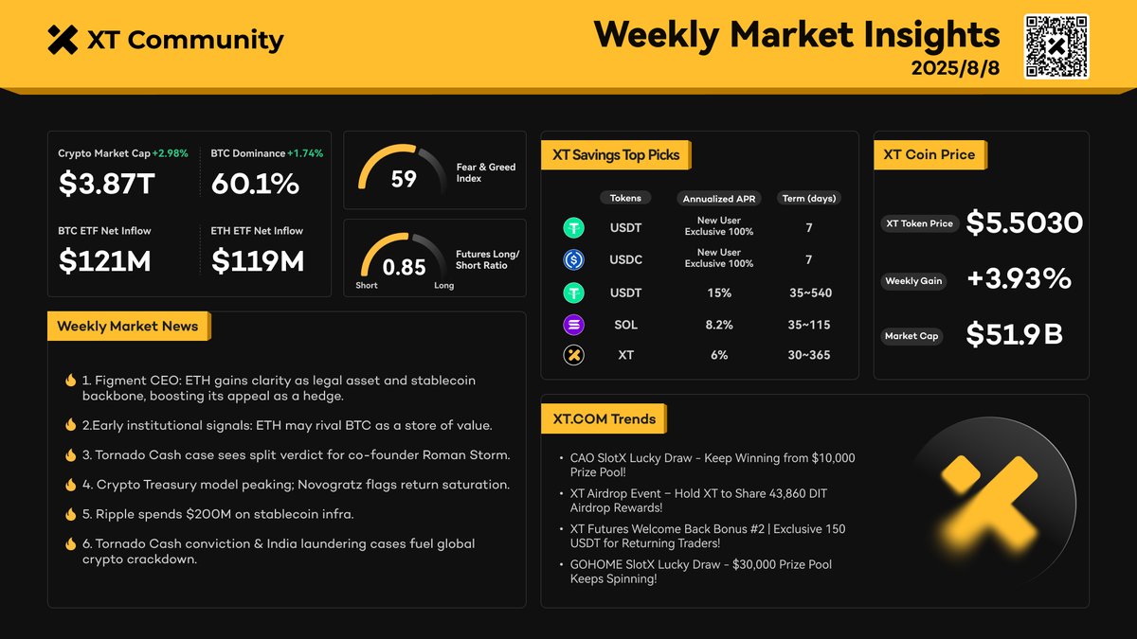Click the Term (days) column header
The width and height of the screenshot is (1137, 639).
(x=808, y=199)
